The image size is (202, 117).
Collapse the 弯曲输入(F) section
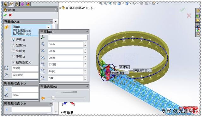coord(51,21)
